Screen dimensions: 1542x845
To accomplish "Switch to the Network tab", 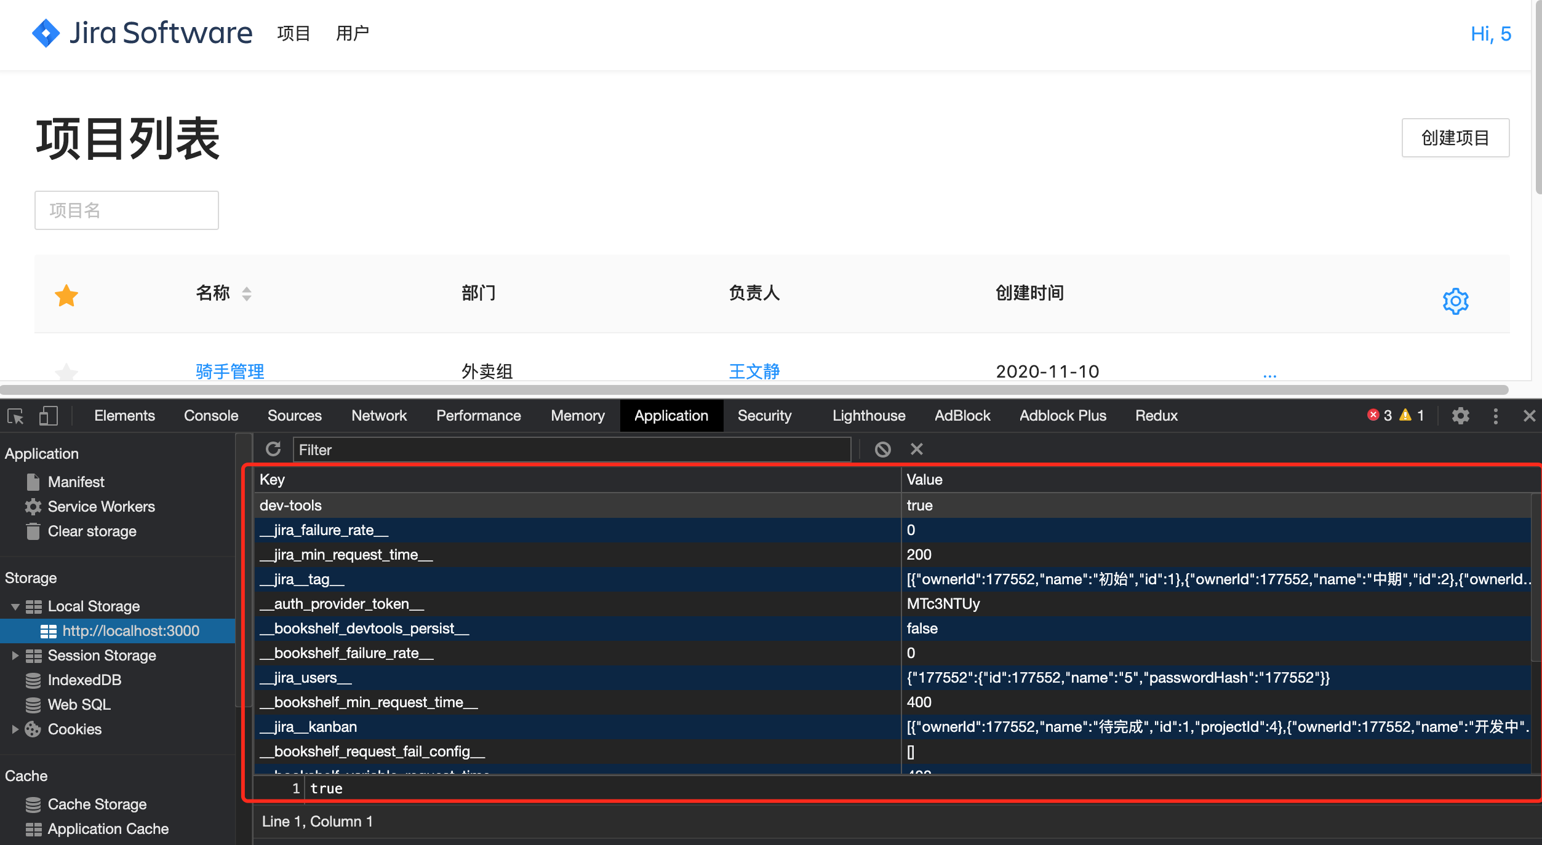I will [x=378, y=415].
